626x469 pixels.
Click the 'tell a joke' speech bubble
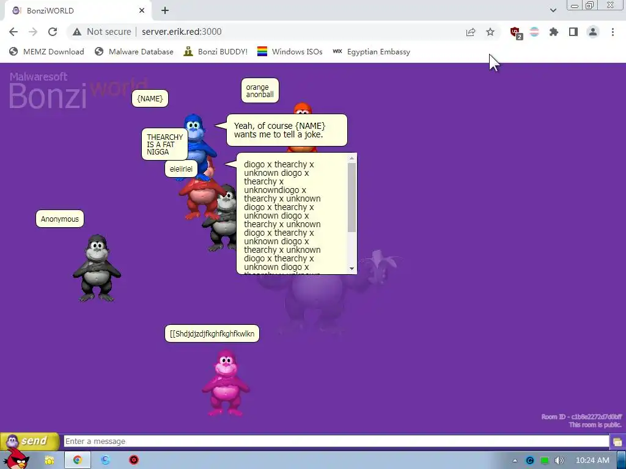click(x=287, y=131)
